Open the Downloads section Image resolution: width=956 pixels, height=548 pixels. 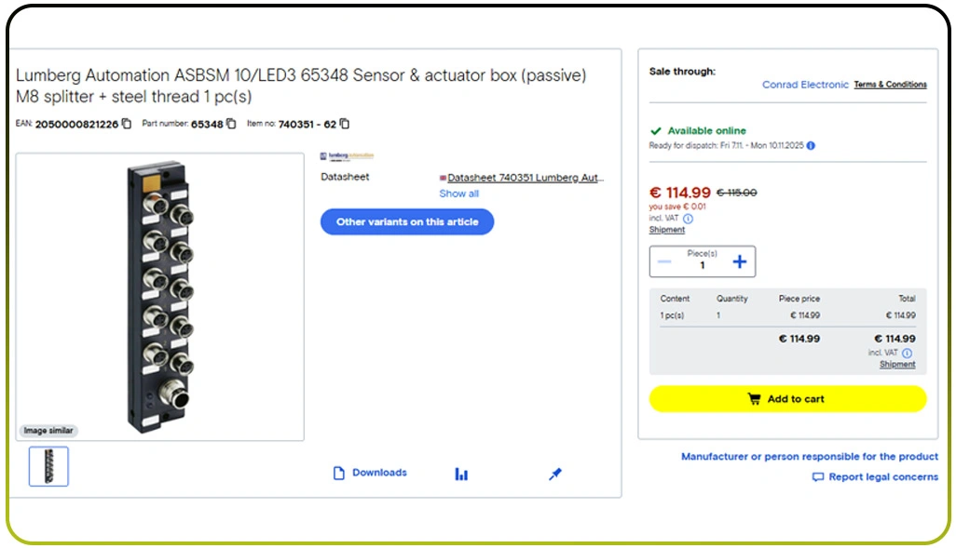[x=371, y=473]
